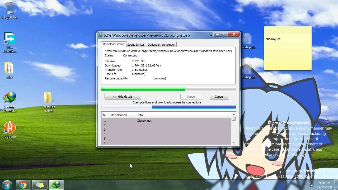
Task: Show hidden system tray icons
Action: click(x=305, y=185)
